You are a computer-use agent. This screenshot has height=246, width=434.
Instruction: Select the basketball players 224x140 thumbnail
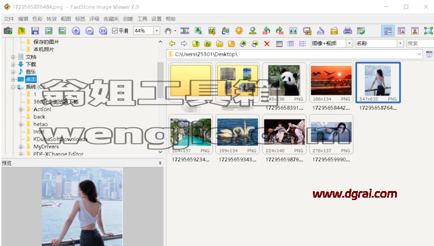coord(284,134)
